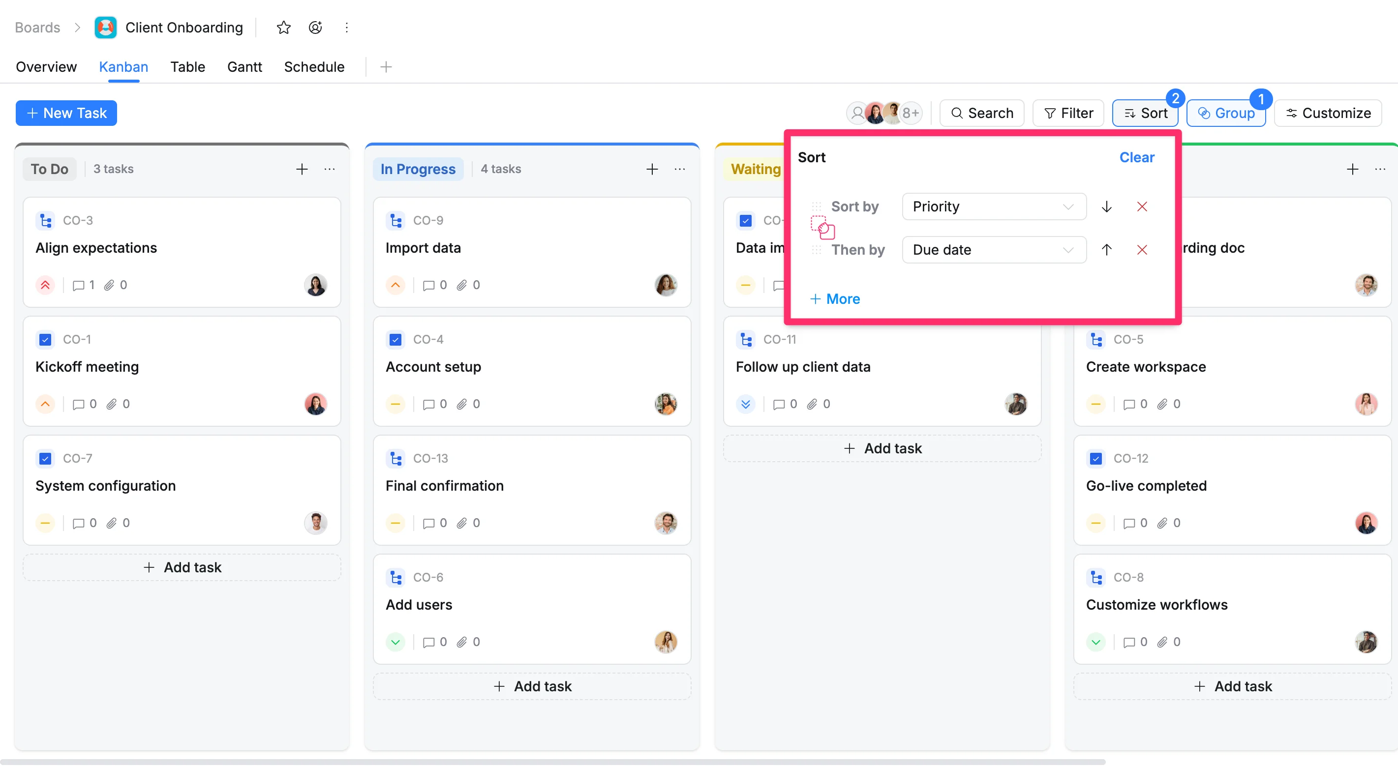Add task at bottom of To Do column
The height and width of the screenshot is (766, 1398).
(182, 567)
